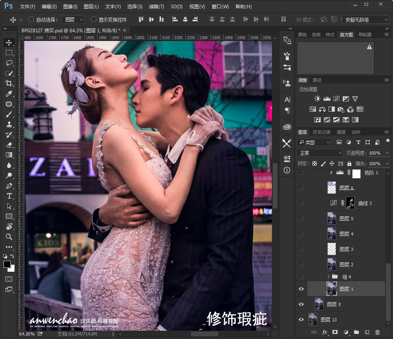Select the Zoom tool
This screenshot has height=339, width=393.
pos(9,237)
